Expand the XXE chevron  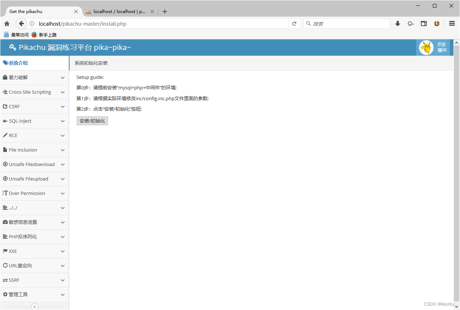63,251
